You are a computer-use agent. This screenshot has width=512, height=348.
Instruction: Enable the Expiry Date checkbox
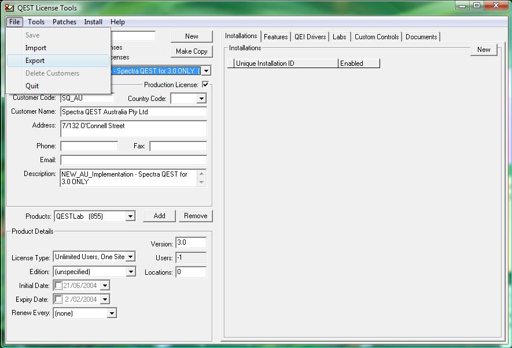(x=58, y=300)
